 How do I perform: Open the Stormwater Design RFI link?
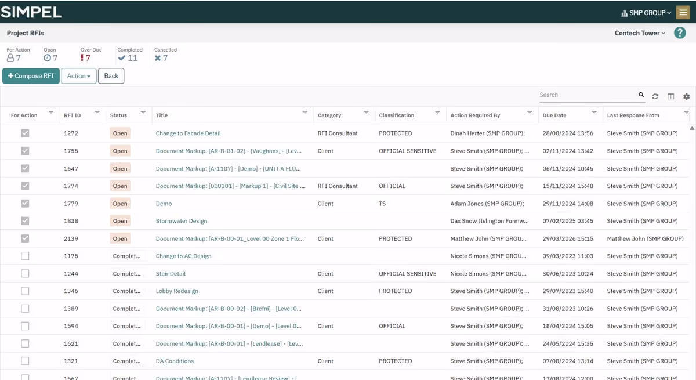(182, 221)
